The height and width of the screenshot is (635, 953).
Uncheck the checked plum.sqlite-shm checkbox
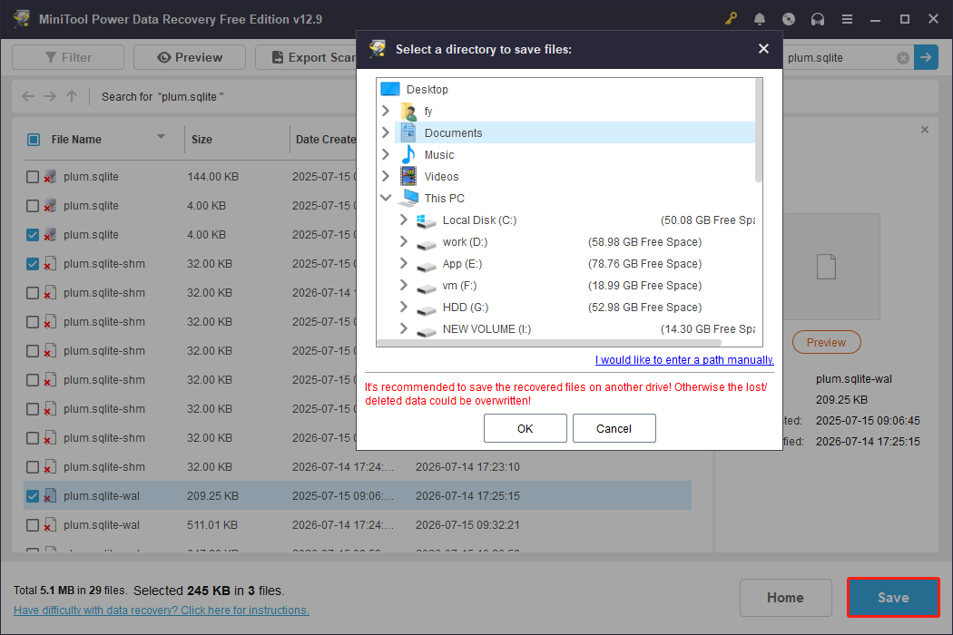[33, 264]
